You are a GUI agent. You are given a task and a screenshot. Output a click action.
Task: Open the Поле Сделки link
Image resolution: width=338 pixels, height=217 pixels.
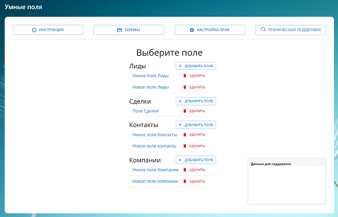click(145, 111)
